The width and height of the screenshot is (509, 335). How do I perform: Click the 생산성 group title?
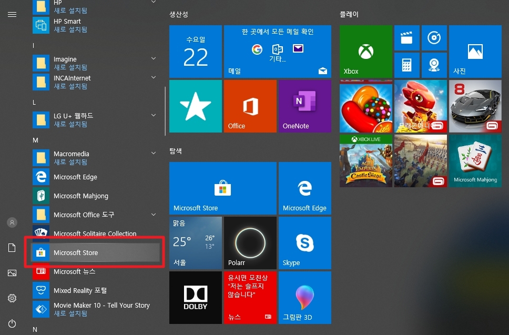[179, 14]
